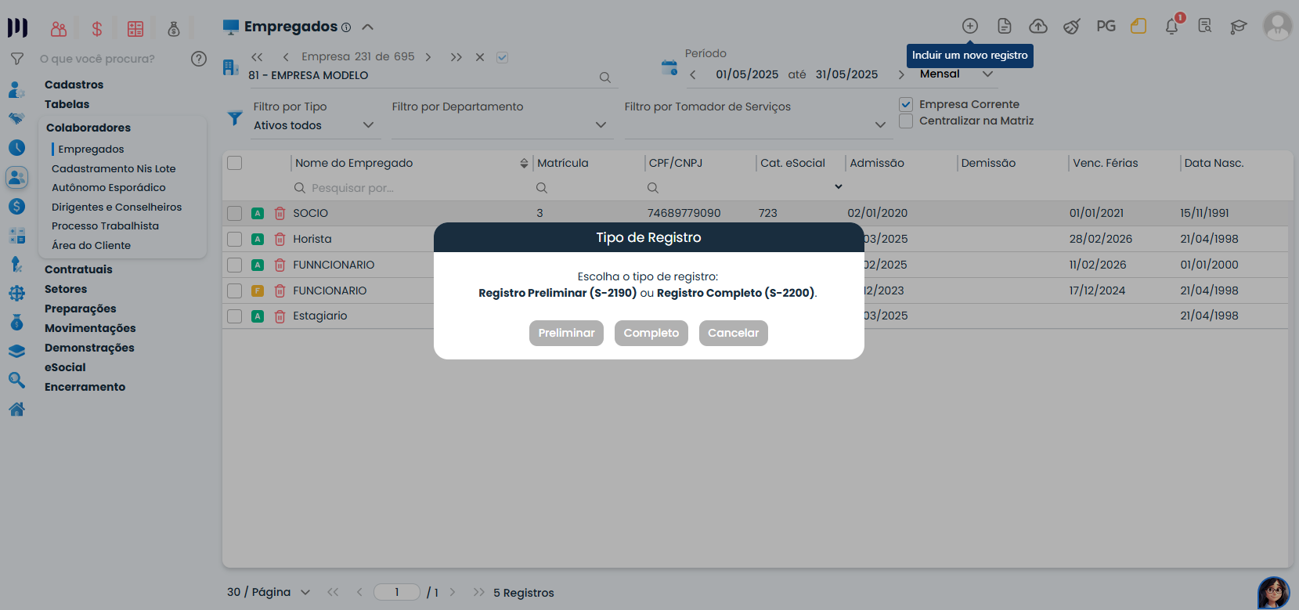Image resolution: width=1299 pixels, height=610 pixels.
Task: Open the Cat. eSocial column filter dropdown
Action: click(x=839, y=187)
